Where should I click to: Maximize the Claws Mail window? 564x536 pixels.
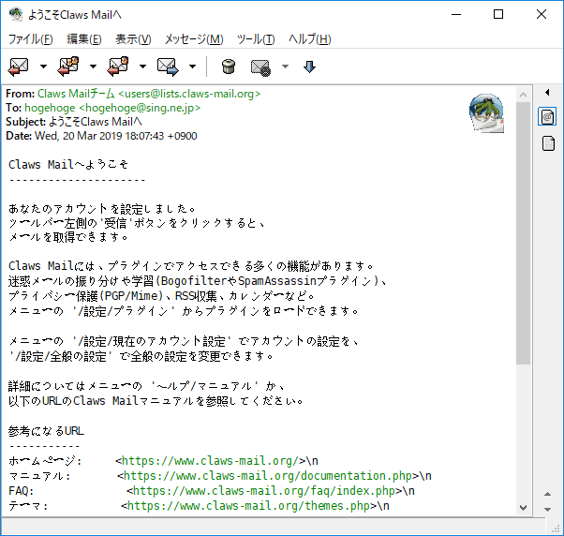tap(498, 14)
